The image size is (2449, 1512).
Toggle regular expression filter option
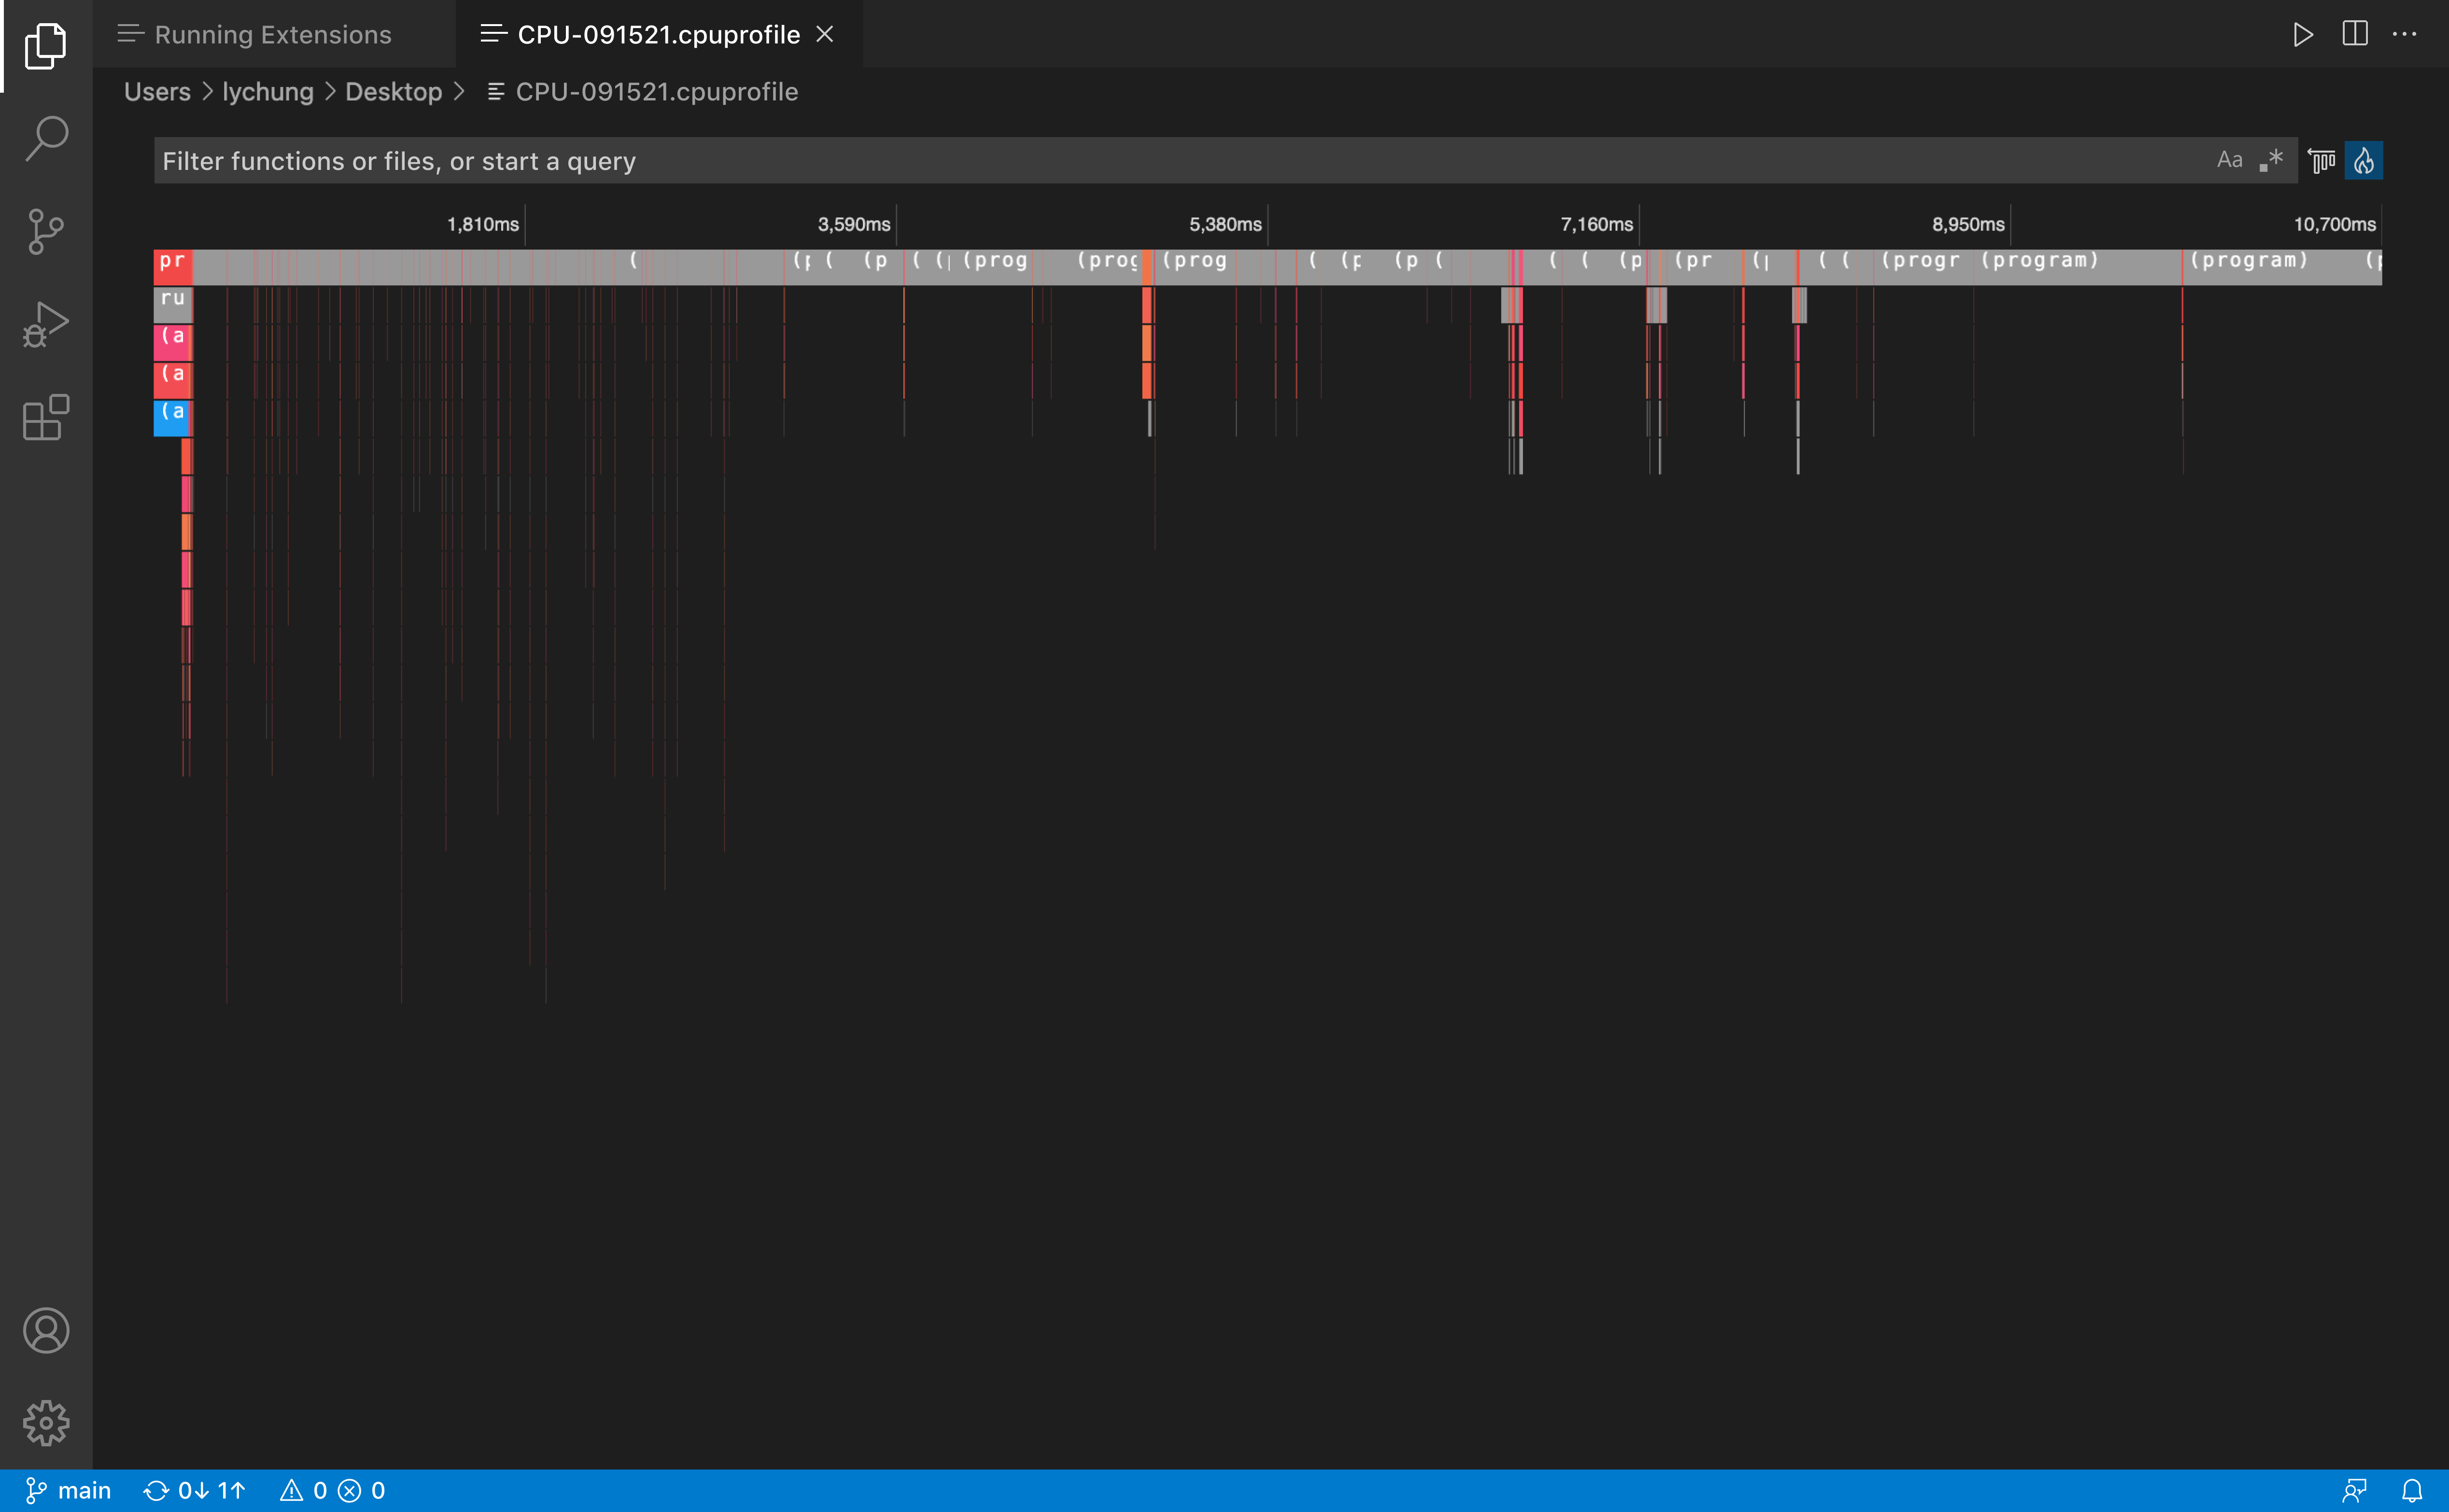(x=2271, y=160)
